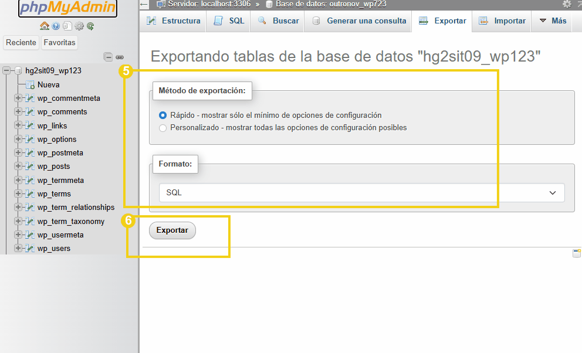Viewport: 582px width, 353px height.
Task: Open the Home icon in sidebar
Action: [45, 26]
